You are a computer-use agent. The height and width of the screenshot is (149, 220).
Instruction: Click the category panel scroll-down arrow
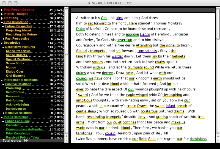point(67,140)
